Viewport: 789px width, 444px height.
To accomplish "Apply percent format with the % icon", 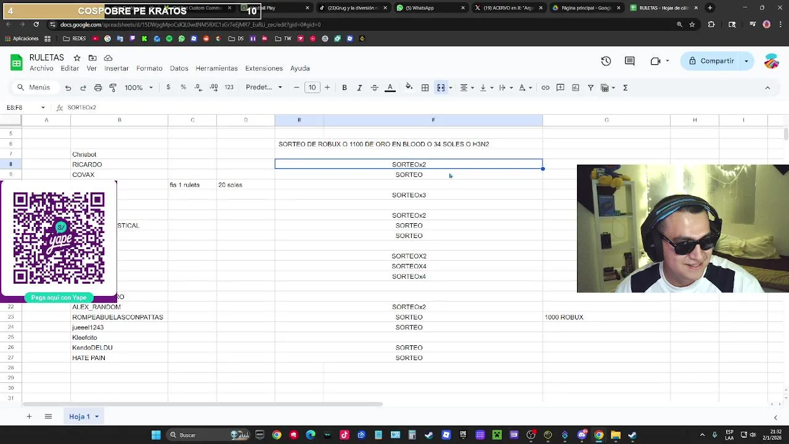I will click(183, 88).
